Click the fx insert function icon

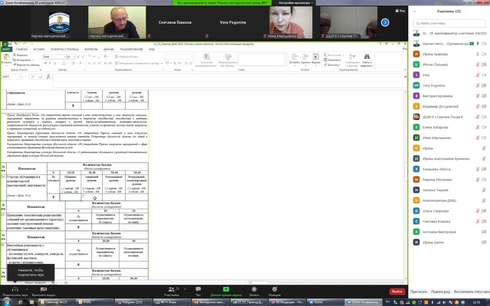pos(48,77)
